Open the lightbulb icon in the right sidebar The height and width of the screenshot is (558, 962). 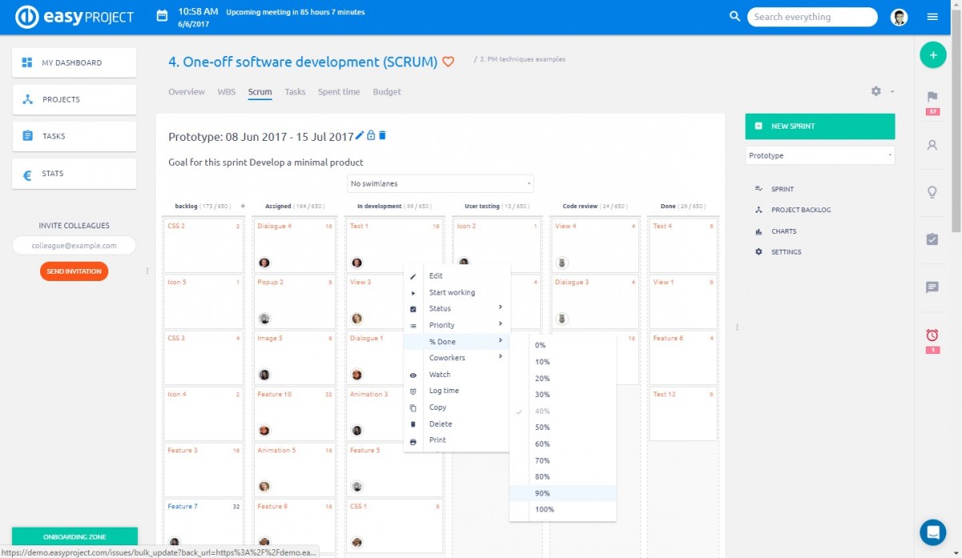click(x=931, y=192)
